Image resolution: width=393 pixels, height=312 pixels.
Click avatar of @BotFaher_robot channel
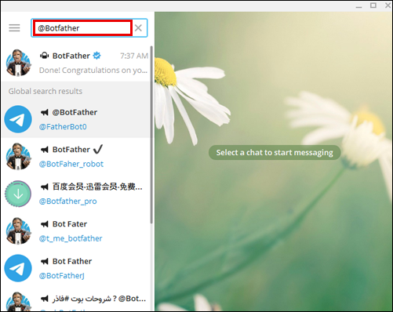(18, 156)
